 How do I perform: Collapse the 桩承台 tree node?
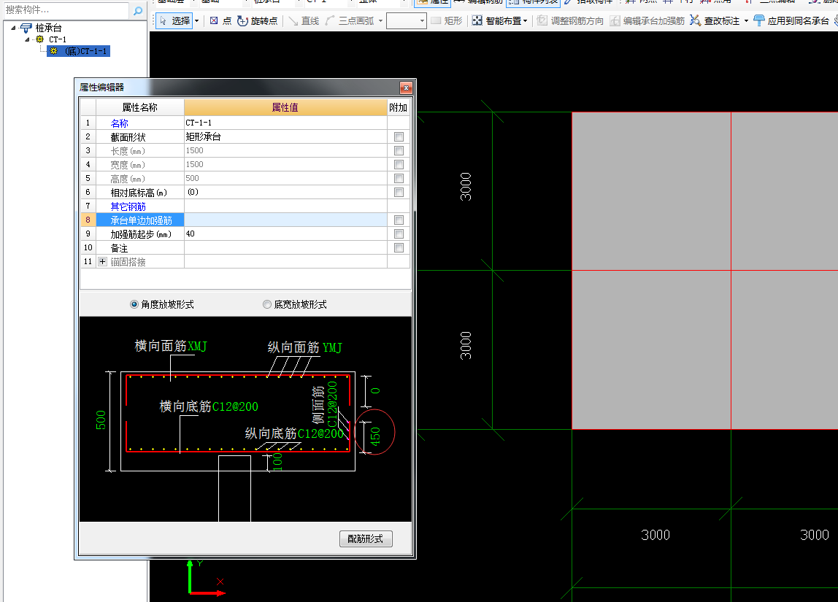13,28
